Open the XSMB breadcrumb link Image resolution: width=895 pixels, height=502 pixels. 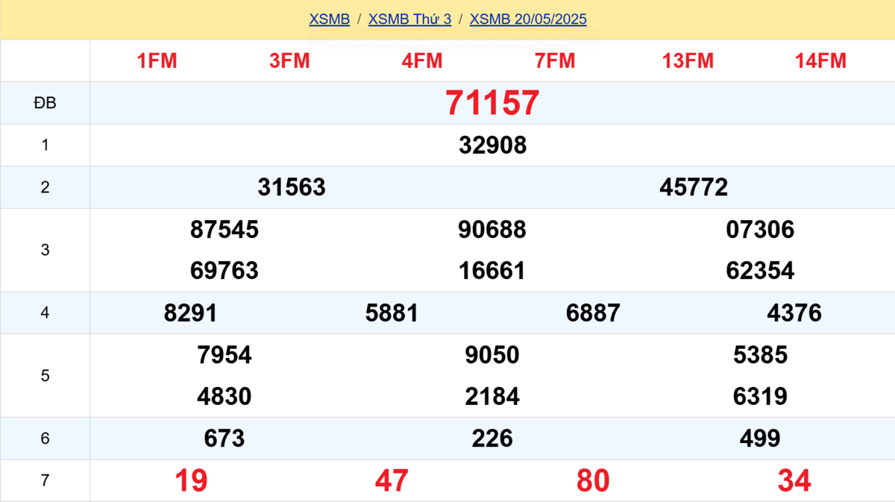pyautogui.click(x=330, y=19)
